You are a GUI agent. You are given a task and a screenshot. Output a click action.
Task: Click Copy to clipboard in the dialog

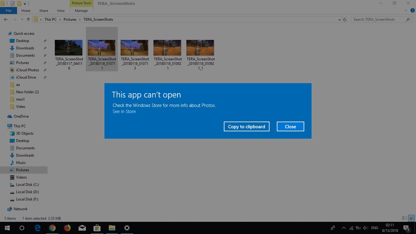[246, 126]
